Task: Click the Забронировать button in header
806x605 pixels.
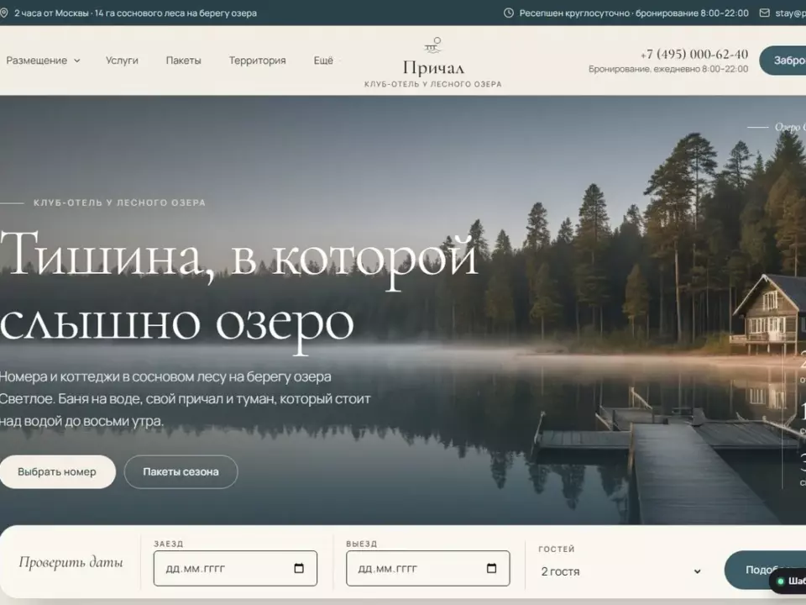Action: pos(782,60)
